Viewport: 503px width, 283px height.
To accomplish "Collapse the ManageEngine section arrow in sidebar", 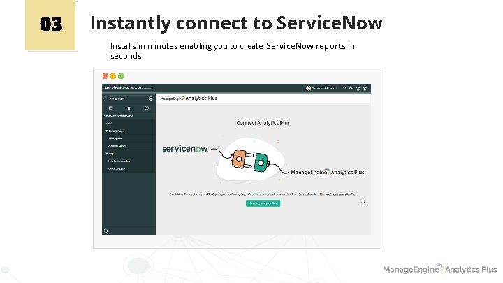I will coord(107,131).
